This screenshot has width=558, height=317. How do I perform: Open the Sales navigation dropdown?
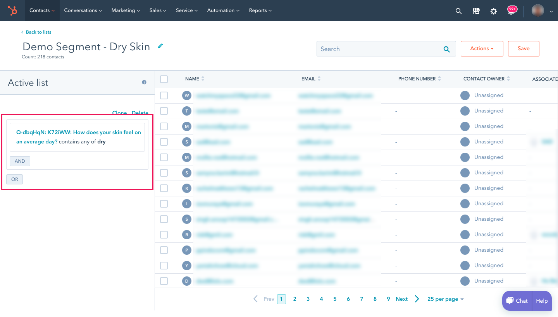click(158, 10)
